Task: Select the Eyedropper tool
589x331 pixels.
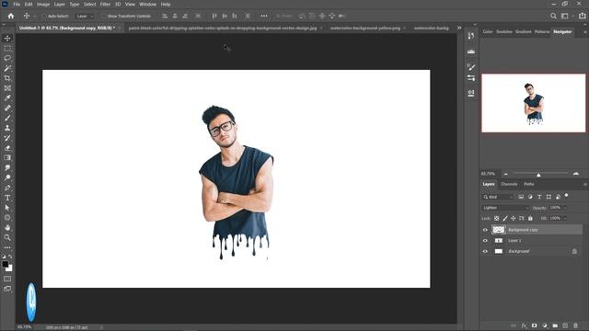Action: point(7,98)
